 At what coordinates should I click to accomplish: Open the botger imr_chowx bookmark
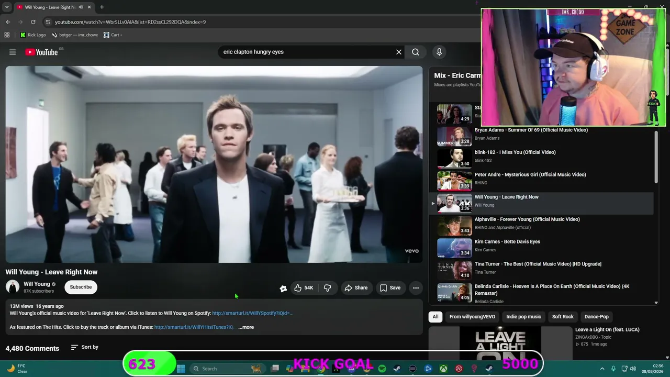[x=75, y=35]
